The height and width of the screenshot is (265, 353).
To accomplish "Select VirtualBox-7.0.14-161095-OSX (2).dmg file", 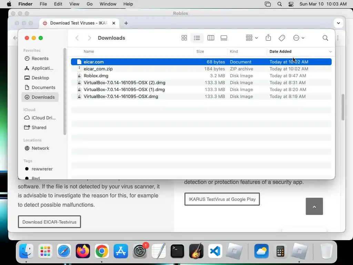I will pos(201,83).
